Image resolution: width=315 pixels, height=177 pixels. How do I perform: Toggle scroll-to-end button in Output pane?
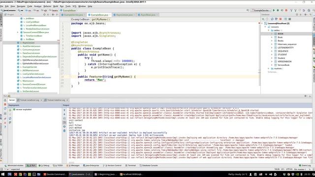pos(64,122)
